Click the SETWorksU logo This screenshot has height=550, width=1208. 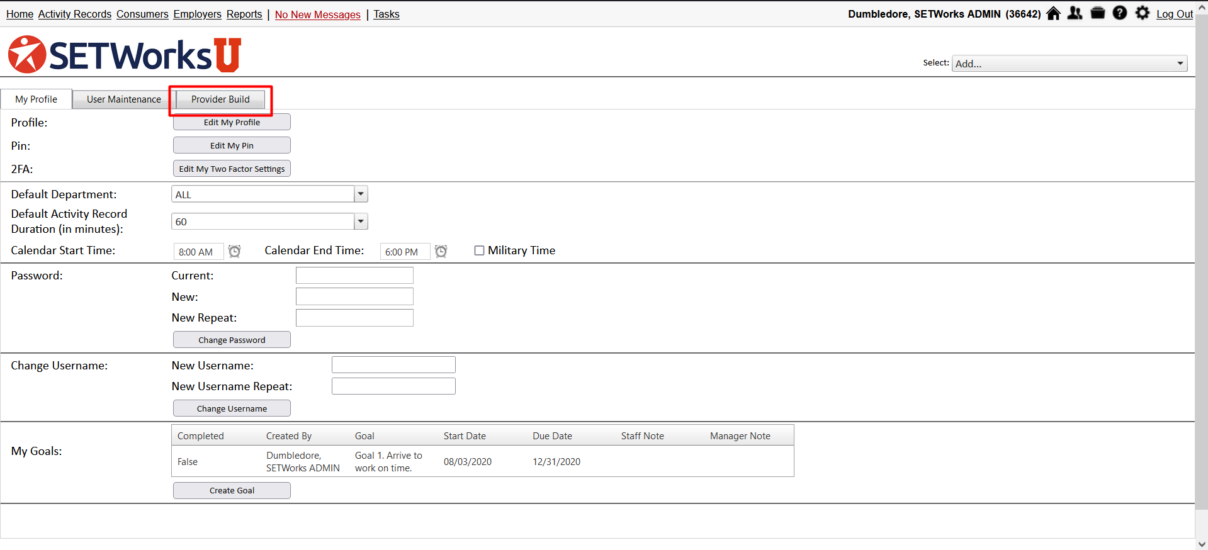tap(125, 55)
